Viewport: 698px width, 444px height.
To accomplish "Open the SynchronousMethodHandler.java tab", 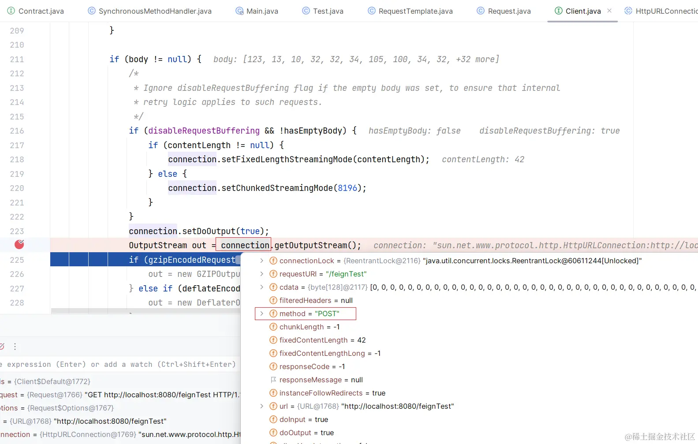I will pos(150,11).
